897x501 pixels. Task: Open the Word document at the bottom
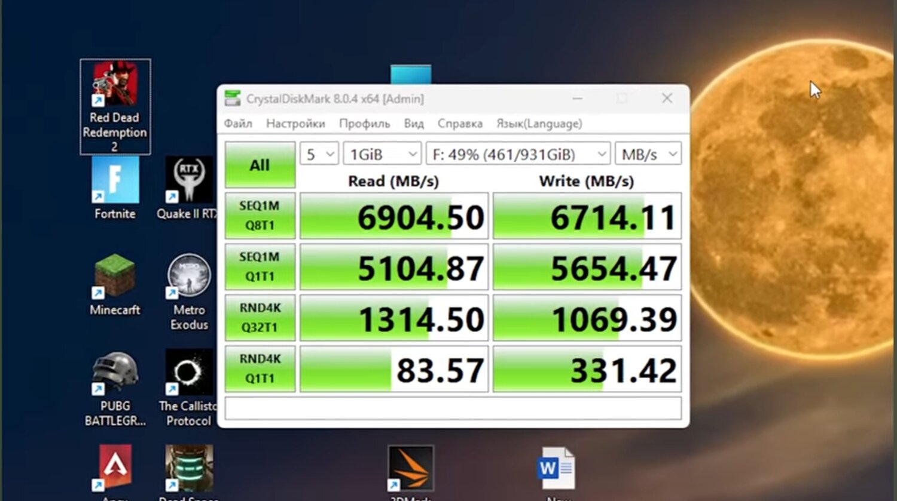[556, 469]
